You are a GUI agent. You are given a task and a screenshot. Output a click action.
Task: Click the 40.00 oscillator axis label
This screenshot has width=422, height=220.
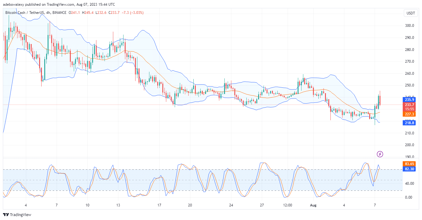click(x=409, y=183)
